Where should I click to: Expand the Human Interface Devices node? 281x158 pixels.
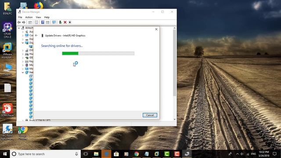click(x=23, y=54)
